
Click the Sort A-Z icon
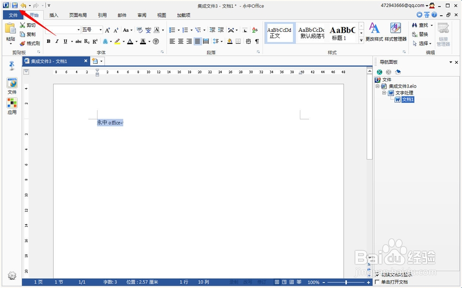pyautogui.click(x=255, y=30)
